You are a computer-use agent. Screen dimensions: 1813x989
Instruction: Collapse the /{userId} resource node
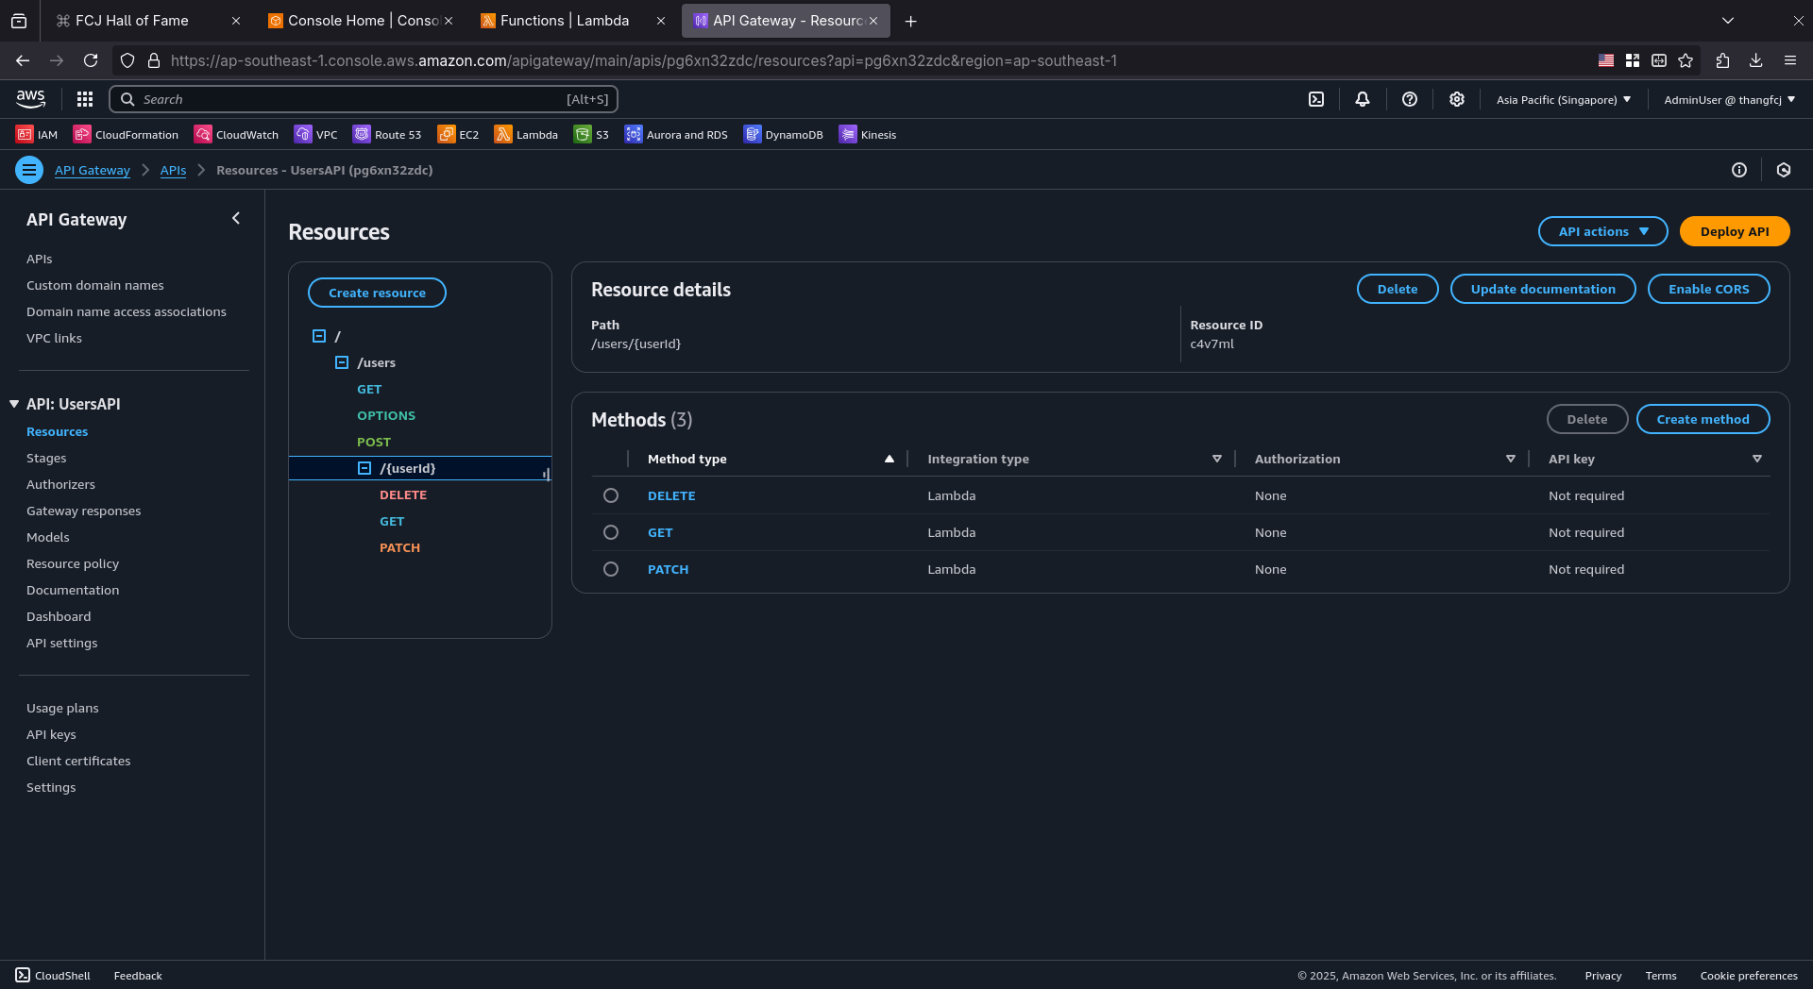364,468
